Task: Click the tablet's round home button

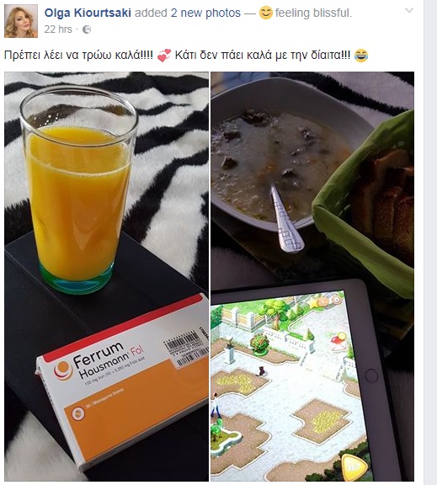Action: [371, 376]
